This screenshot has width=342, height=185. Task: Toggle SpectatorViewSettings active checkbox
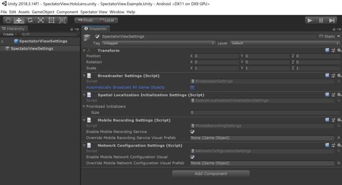(97, 37)
